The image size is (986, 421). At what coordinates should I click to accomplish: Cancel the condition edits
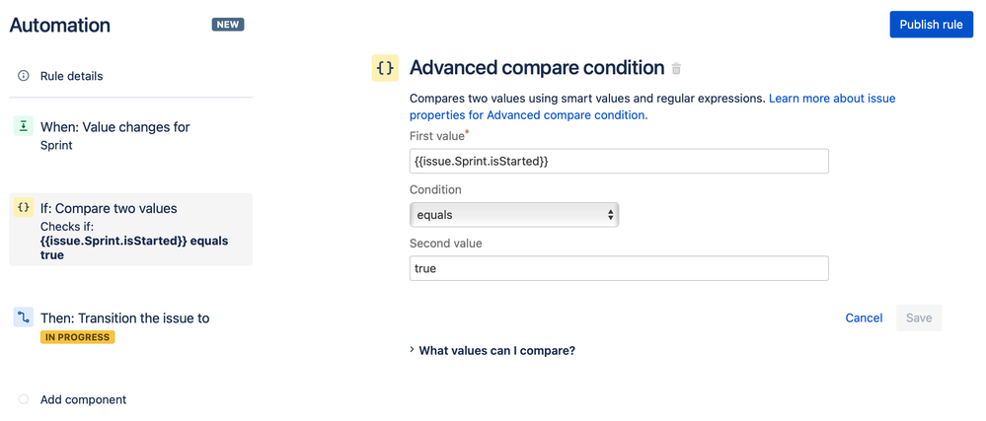coord(864,317)
